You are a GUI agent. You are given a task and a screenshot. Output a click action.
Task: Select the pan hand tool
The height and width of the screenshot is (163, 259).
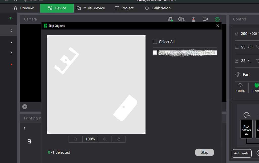(119, 139)
